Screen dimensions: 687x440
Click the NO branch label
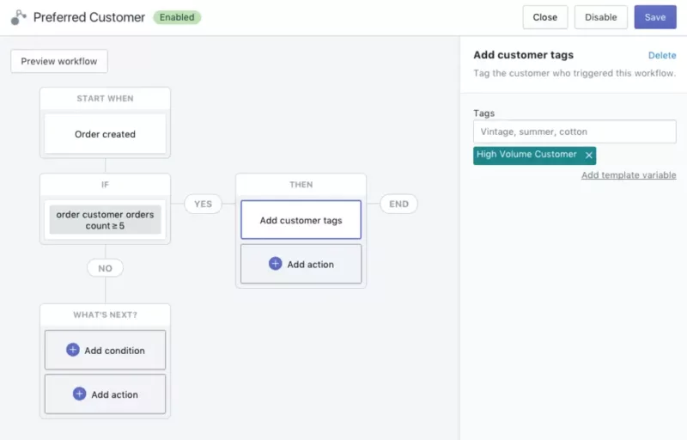(105, 268)
